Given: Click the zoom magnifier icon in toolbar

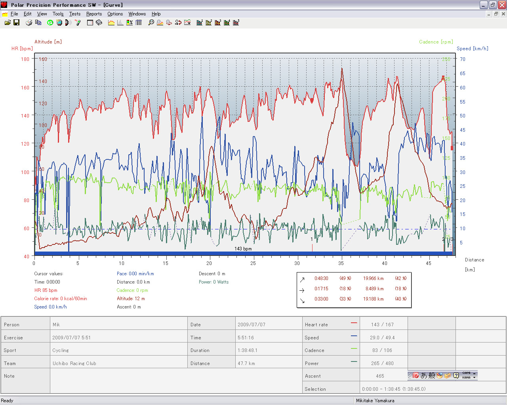Looking at the screenshot, I should pos(151,23).
